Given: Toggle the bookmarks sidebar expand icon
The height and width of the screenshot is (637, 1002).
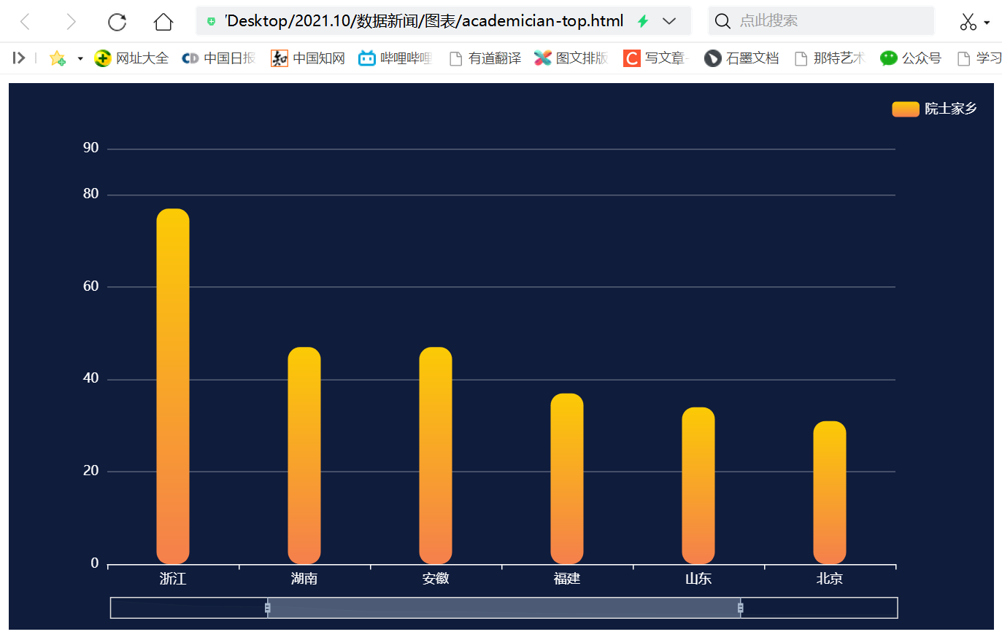Looking at the screenshot, I should coord(19,58).
